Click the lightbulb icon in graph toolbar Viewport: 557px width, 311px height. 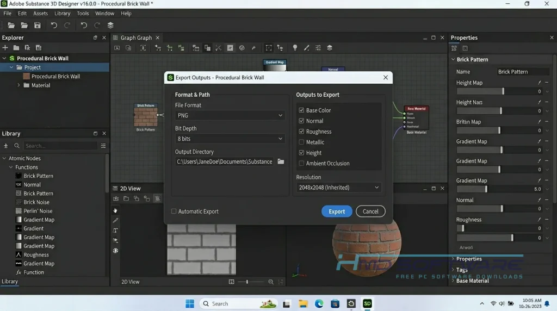click(295, 48)
